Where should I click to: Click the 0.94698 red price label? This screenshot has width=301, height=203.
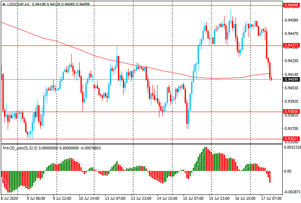pos(290,5)
